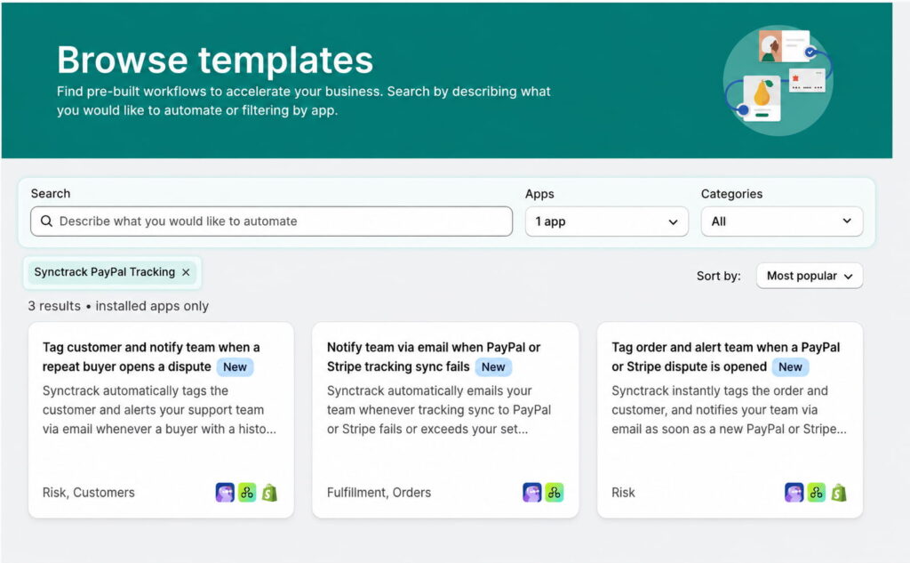This screenshot has height=563, width=910.
Task: Click the Browse templates heading
Action: tap(215, 60)
